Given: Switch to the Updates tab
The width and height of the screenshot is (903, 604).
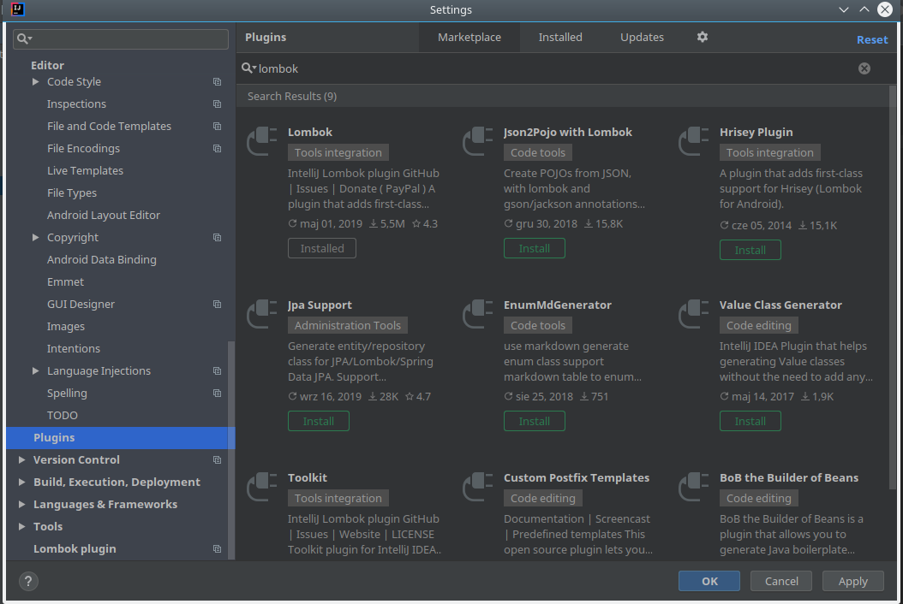Looking at the screenshot, I should (642, 38).
